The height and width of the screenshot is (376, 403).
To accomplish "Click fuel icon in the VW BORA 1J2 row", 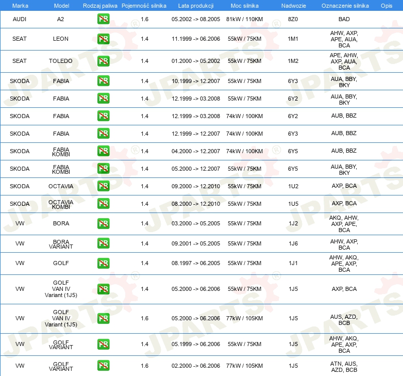I will coord(103,223).
